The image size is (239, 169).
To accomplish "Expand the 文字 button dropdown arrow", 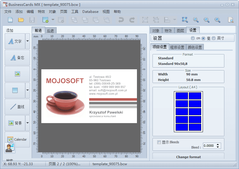I will 28,41.
